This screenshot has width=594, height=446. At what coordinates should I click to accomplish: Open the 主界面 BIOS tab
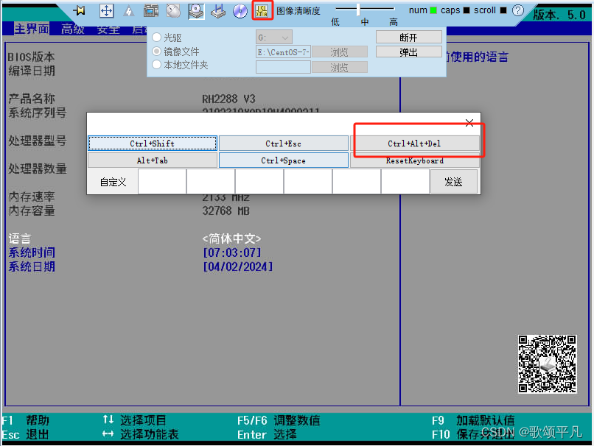[32, 29]
